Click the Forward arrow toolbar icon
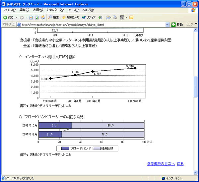 click(22, 18)
